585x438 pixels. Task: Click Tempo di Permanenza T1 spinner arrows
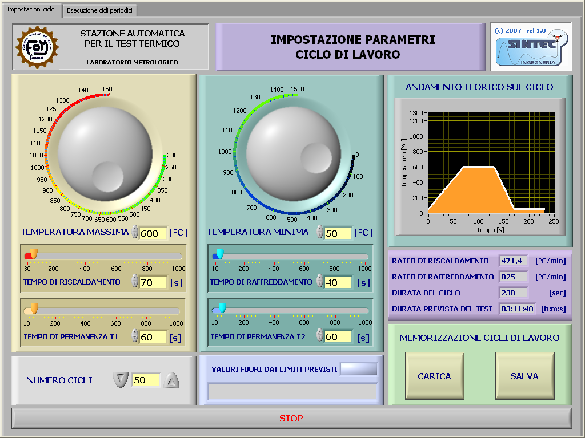[x=135, y=335]
